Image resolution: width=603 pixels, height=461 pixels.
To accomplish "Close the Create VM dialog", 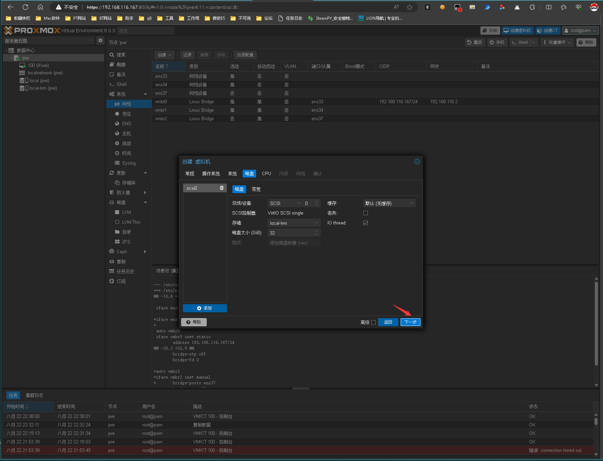I will pos(417,162).
